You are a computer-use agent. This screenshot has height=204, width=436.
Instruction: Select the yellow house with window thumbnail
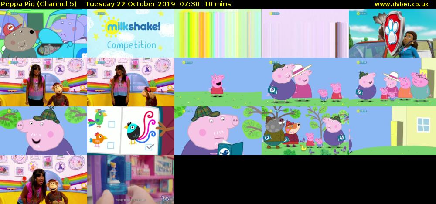[x=392, y=131]
